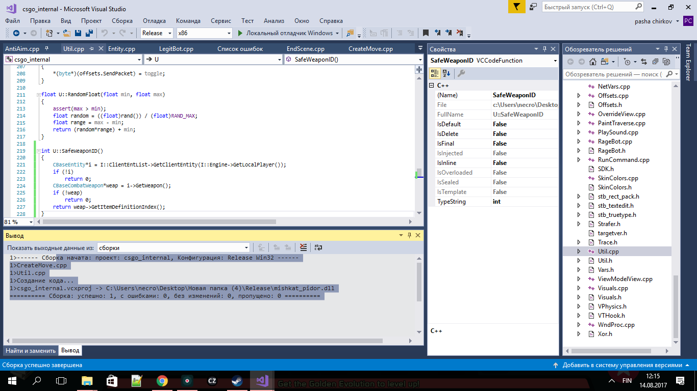Image resolution: width=697 pixels, height=391 pixels.
Task: Open the Сборка menu
Action: pos(122,21)
